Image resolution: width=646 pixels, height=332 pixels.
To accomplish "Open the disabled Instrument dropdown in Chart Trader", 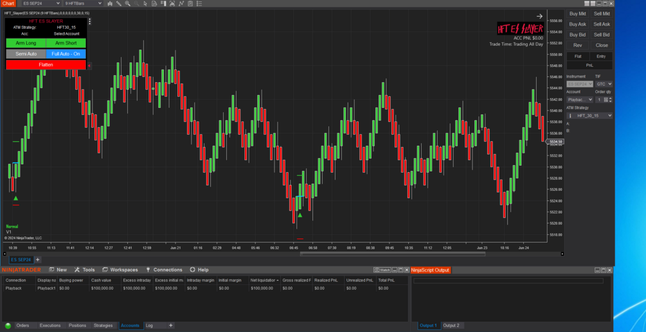I will click(x=580, y=84).
